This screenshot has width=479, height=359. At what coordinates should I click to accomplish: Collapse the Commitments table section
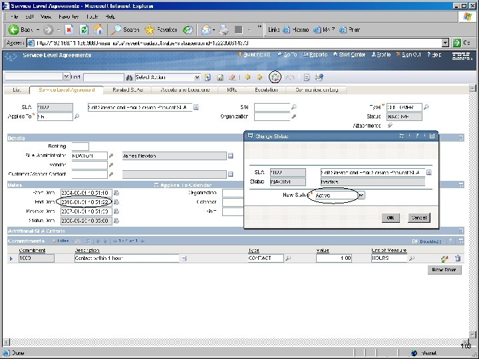[x=461, y=241]
